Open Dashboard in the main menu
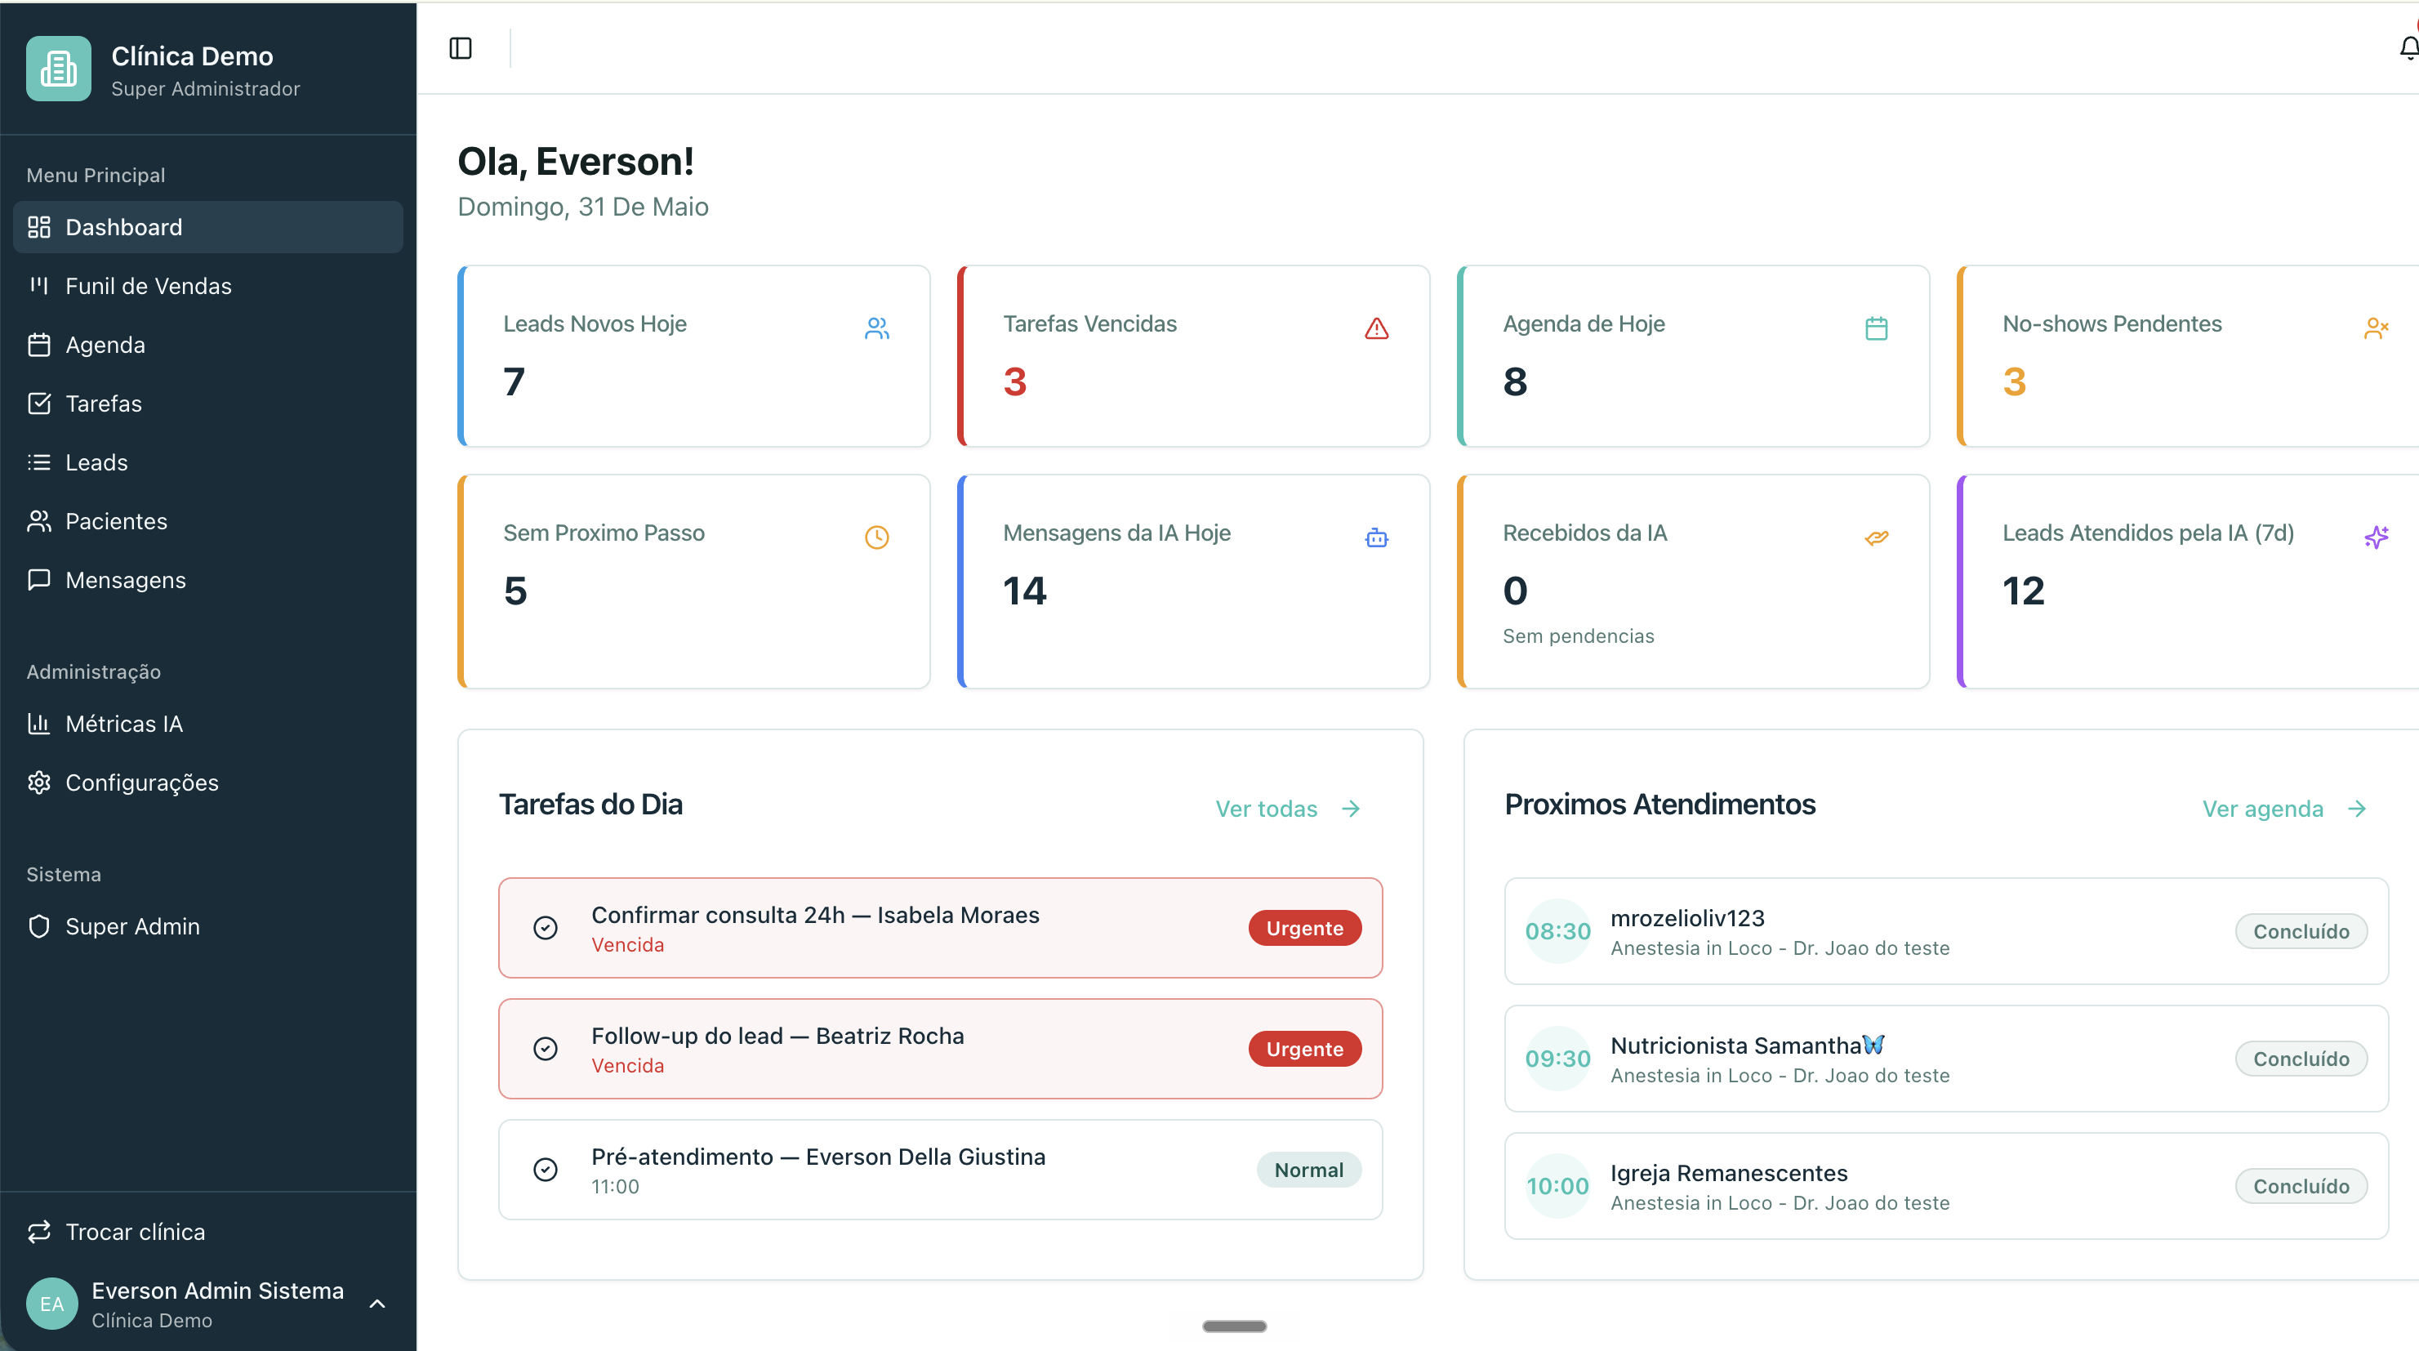 (207, 226)
